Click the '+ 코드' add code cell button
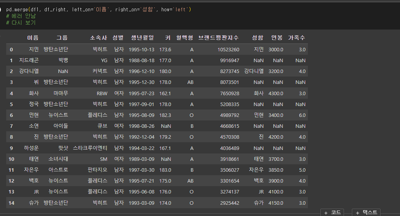The width and height of the screenshot is (400, 216). pyautogui.click(x=332, y=213)
